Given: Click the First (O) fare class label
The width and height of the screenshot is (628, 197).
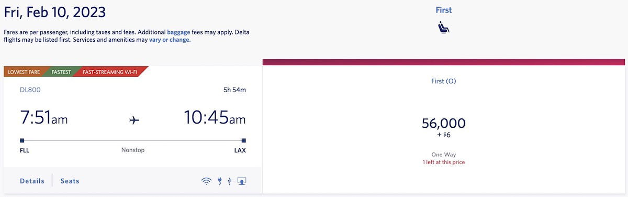Looking at the screenshot, I should click(444, 81).
